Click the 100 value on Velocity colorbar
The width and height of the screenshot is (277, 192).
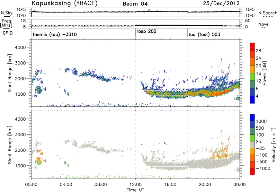pyautogui.click(x=260, y=135)
